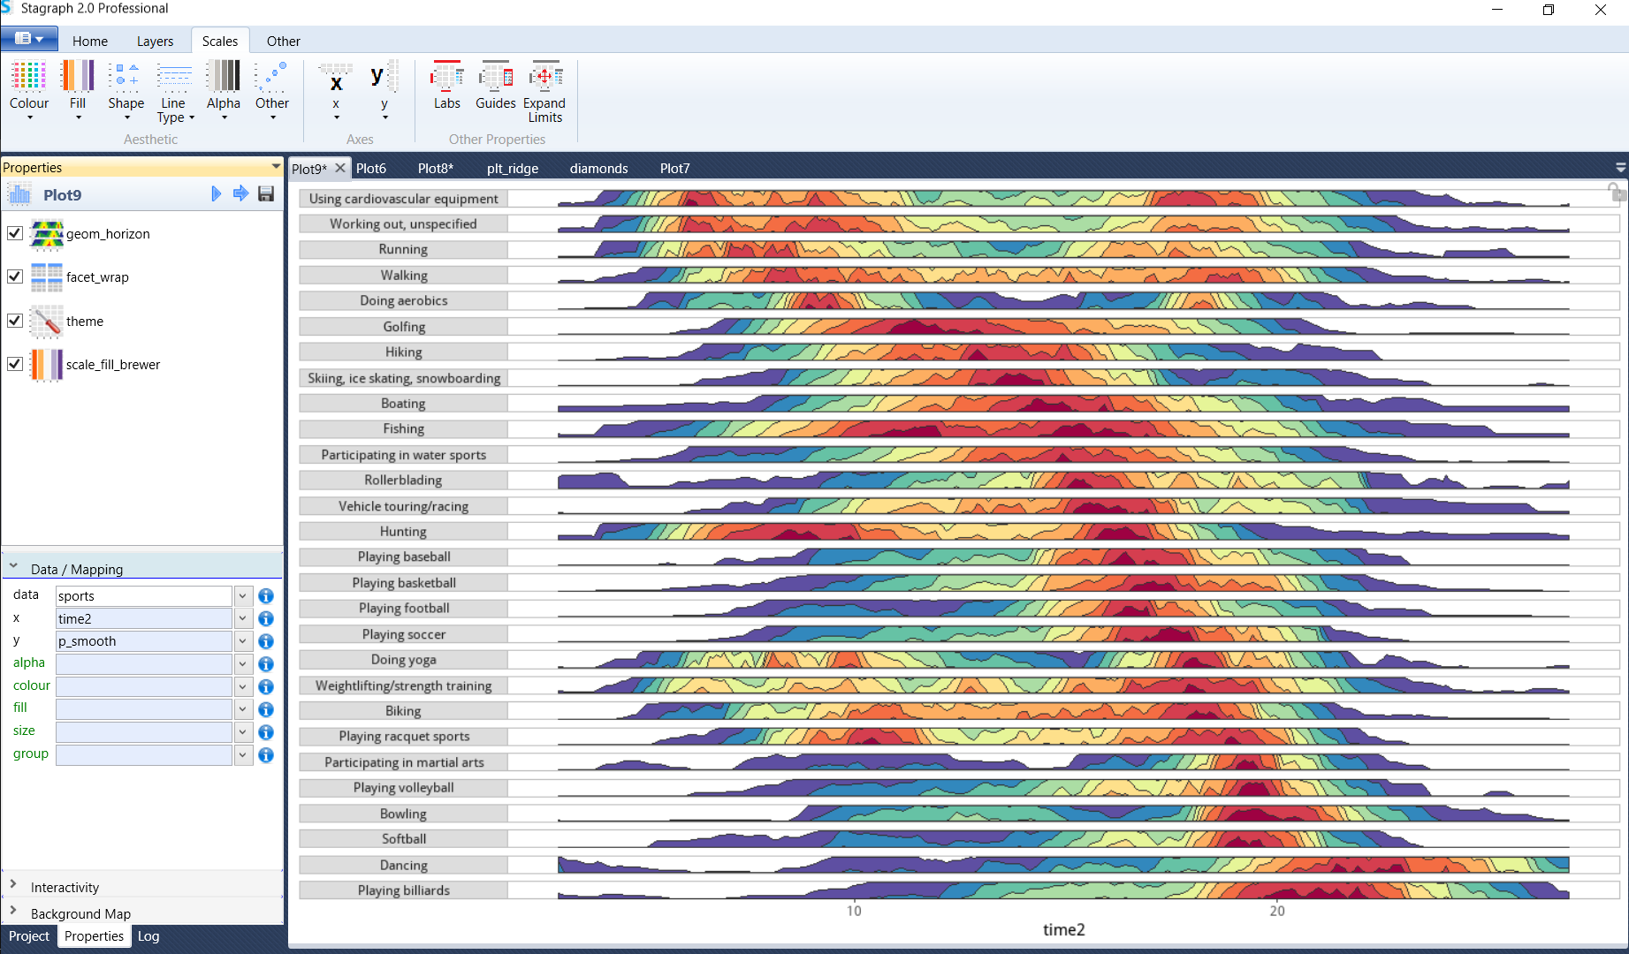This screenshot has width=1629, height=954.
Task: Click the scale_fill_brewer layer icon
Action: pos(47,365)
